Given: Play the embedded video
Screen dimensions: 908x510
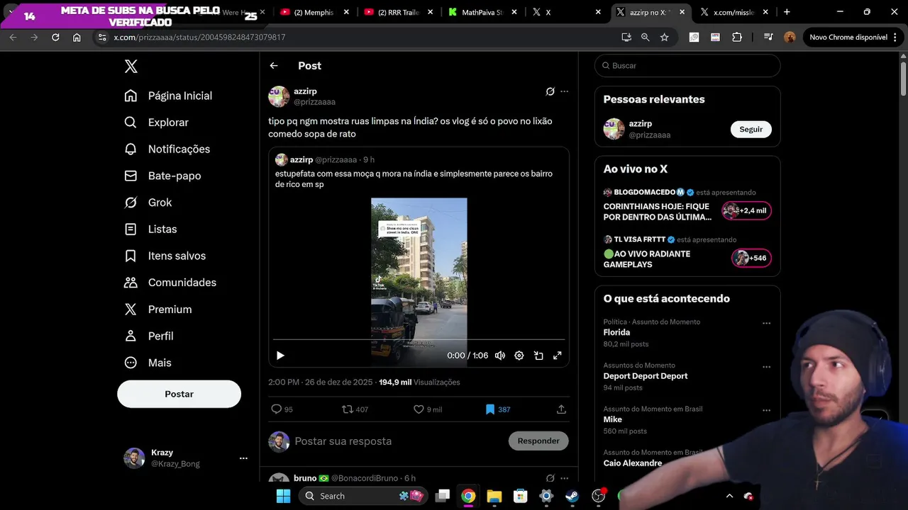Looking at the screenshot, I should [280, 356].
